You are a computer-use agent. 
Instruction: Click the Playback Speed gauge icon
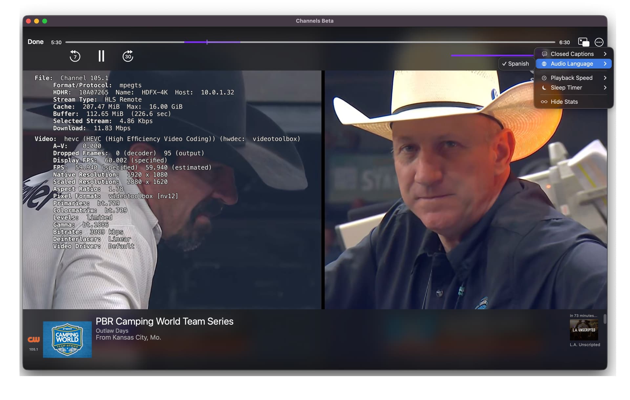(x=544, y=78)
